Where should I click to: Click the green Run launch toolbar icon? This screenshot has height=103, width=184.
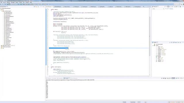(21, 4)
